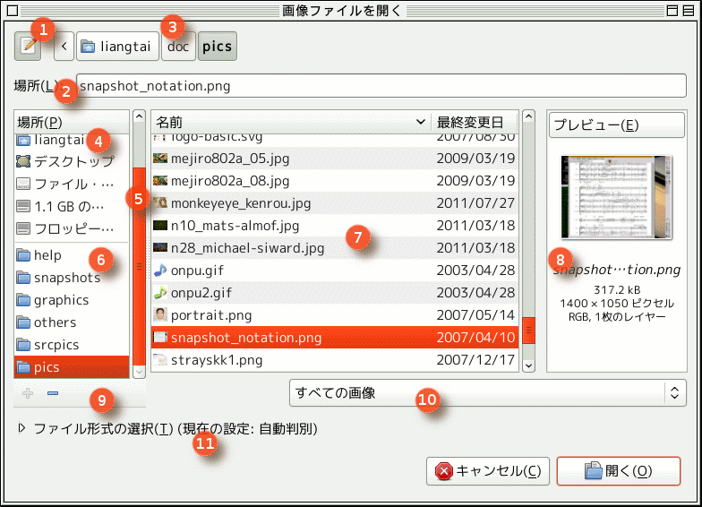Click down arrow of file list scrollbar
Image resolution: width=702 pixels, height=507 pixels.
(528, 365)
